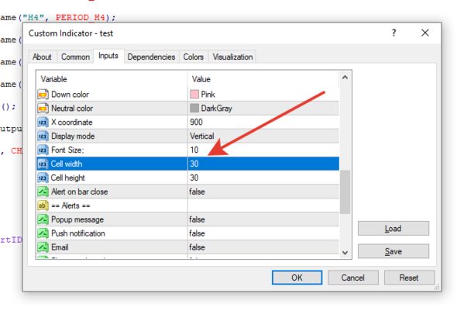Click the Cell height integer icon

[43, 178]
